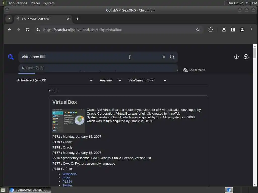Viewport: 258px width, 193px height.
Task: Open the Applications menu
Action: pyautogui.click(x=15, y=3)
